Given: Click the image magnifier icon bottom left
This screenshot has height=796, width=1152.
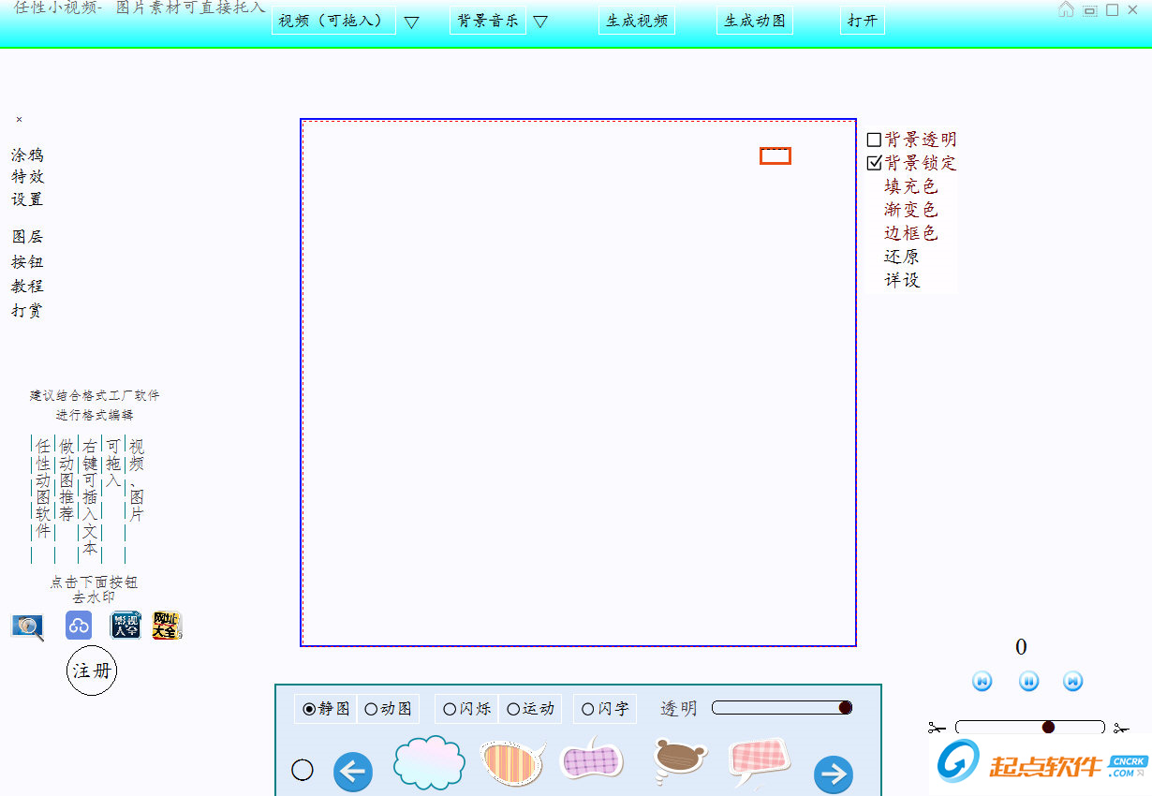Looking at the screenshot, I should pyautogui.click(x=27, y=627).
